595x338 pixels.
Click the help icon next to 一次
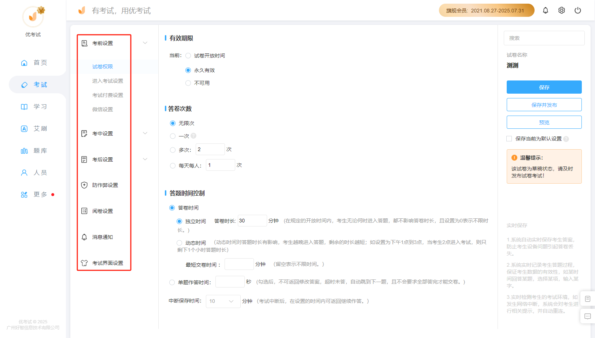pos(193,136)
